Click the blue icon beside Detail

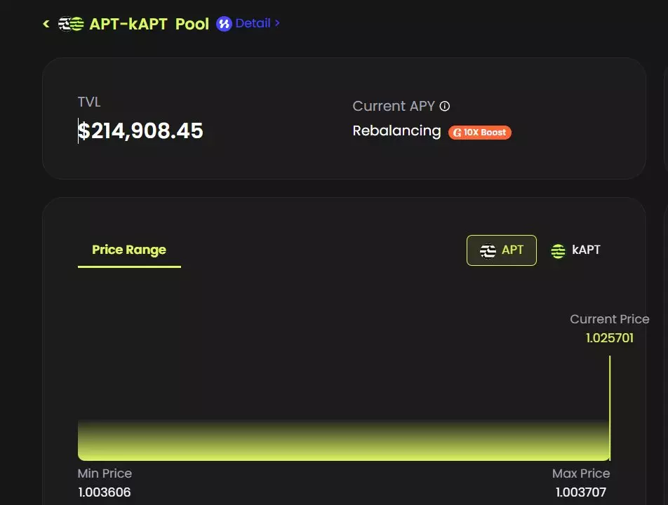pyautogui.click(x=224, y=24)
